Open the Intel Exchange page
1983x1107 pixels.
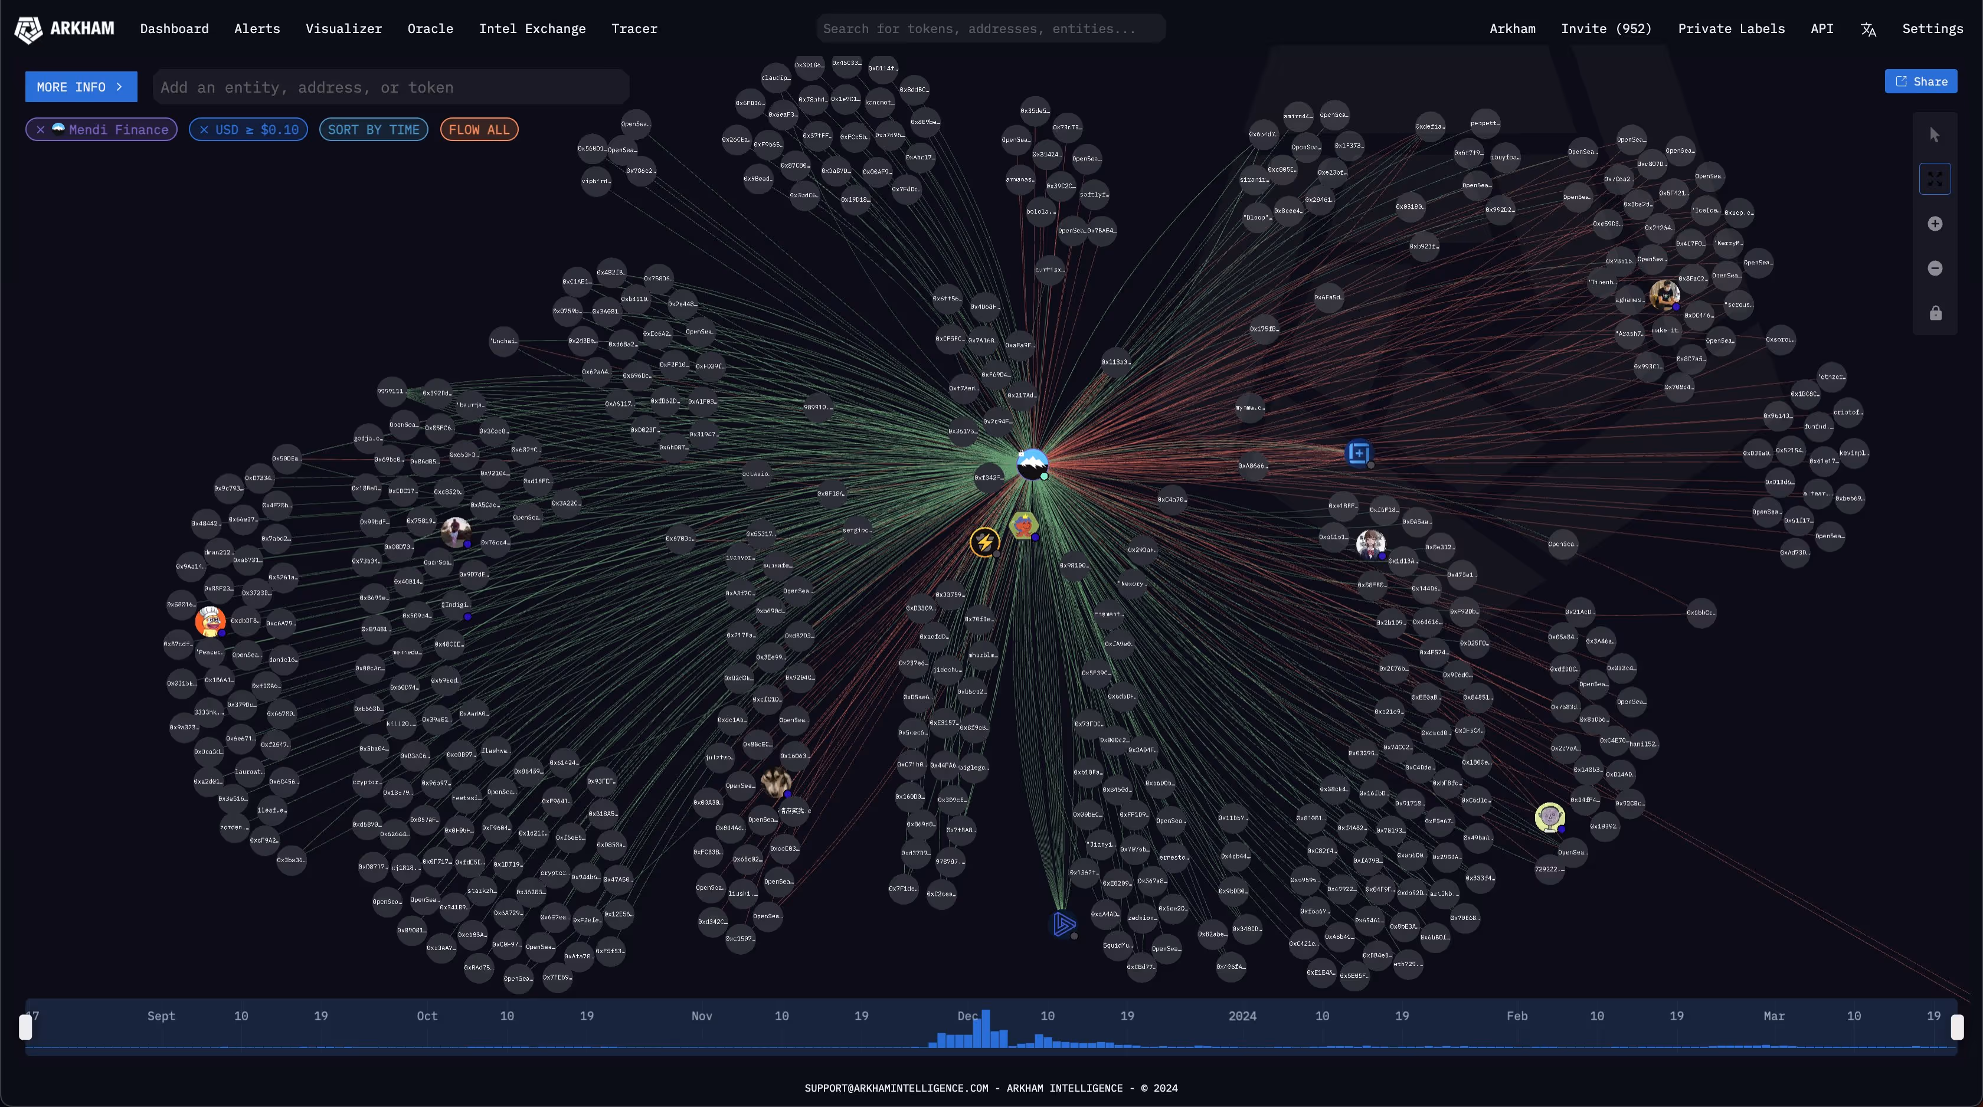click(532, 28)
